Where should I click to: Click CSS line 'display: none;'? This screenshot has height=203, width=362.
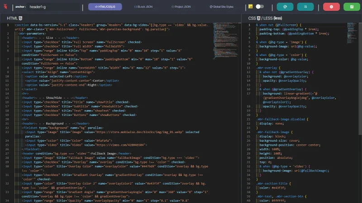[x=271, y=123]
